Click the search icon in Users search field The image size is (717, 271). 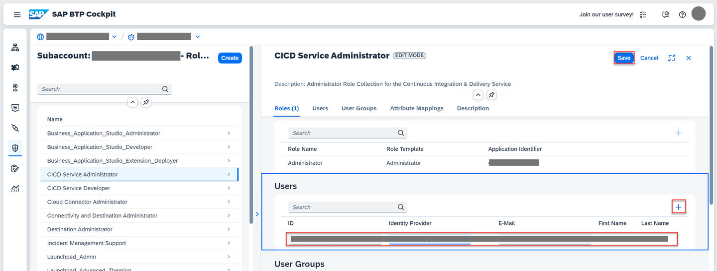coord(401,207)
